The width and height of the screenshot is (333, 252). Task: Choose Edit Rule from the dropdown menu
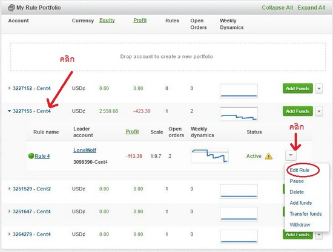click(x=300, y=170)
